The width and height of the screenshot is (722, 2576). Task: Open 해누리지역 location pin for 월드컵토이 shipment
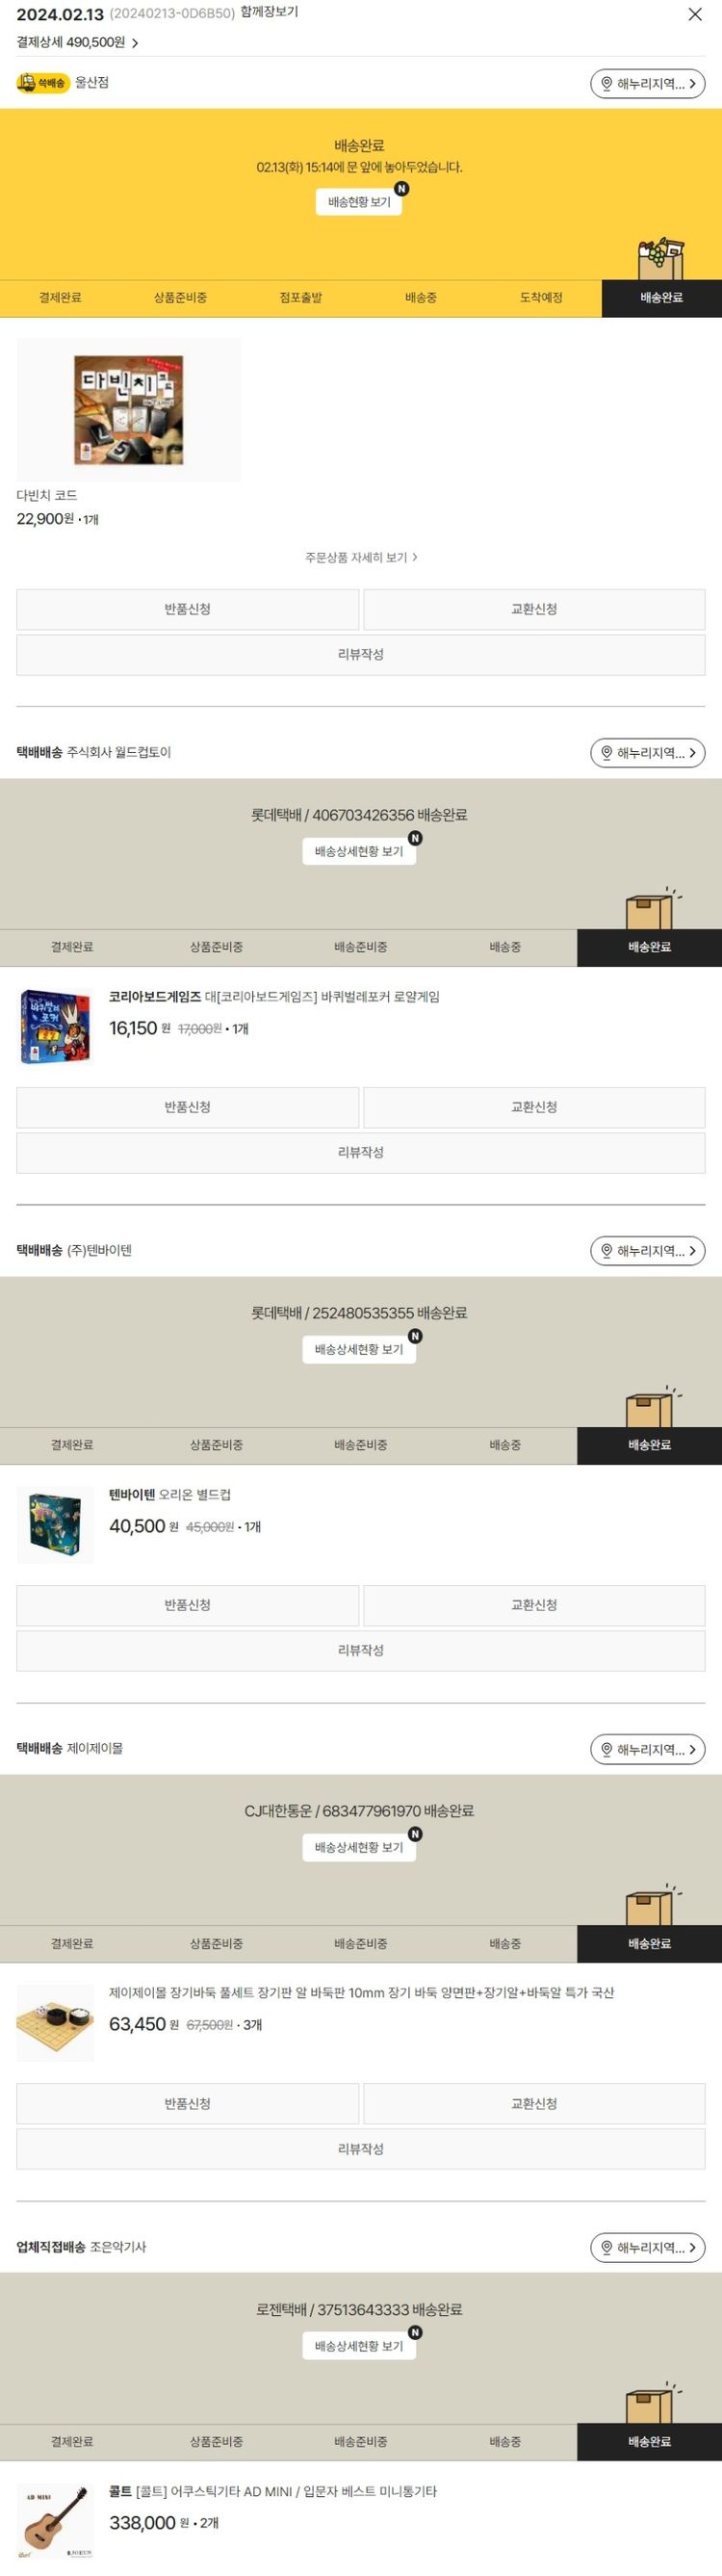[x=647, y=753]
